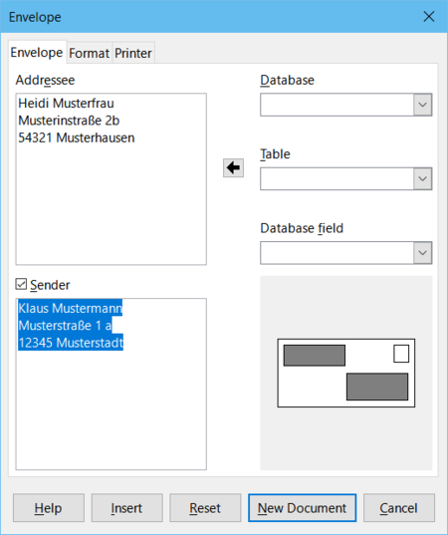Click the 'Heidi Musterfrau' line in Addressee
Image resolution: width=448 pixels, height=535 pixels.
[66, 103]
